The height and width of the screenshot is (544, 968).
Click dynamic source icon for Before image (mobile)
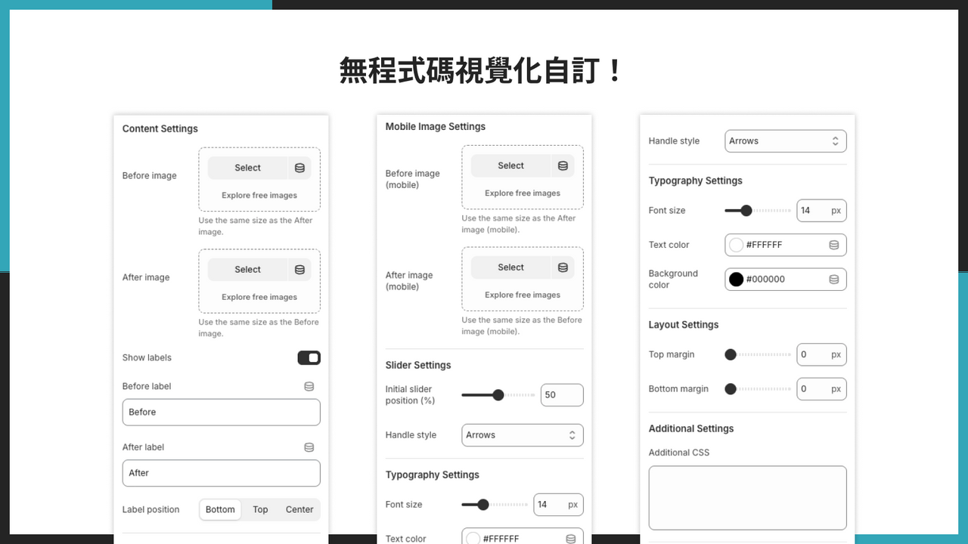(563, 165)
